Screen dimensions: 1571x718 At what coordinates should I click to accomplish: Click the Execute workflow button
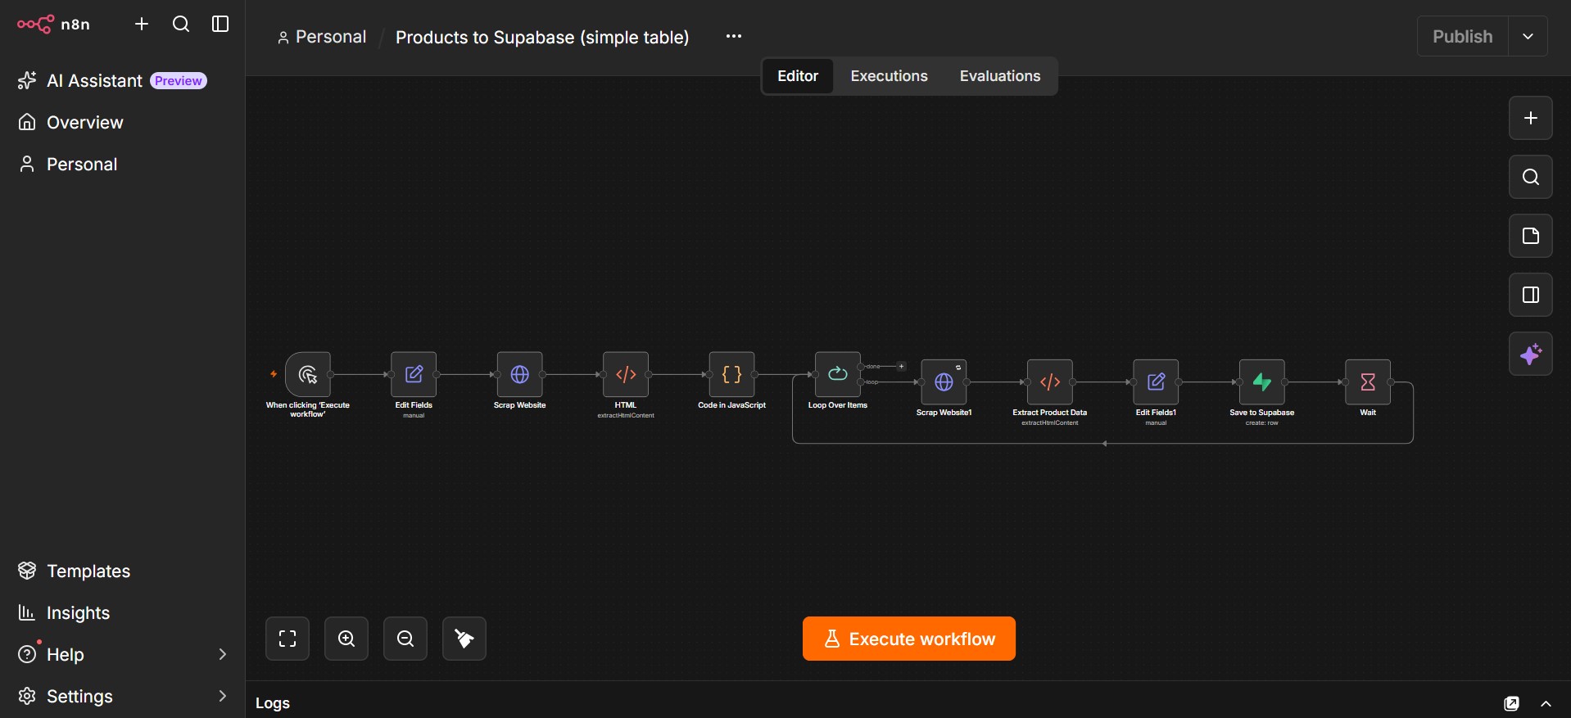pyautogui.click(x=909, y=639)
